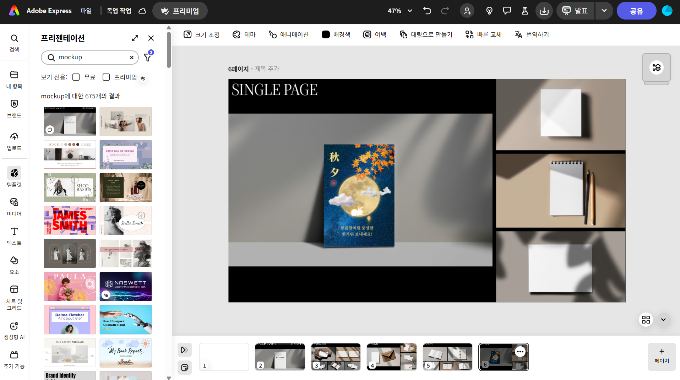The width and height of the screenshot is (680, 380).
Task: Add a new page with 페이지 button
Action: 662,356
